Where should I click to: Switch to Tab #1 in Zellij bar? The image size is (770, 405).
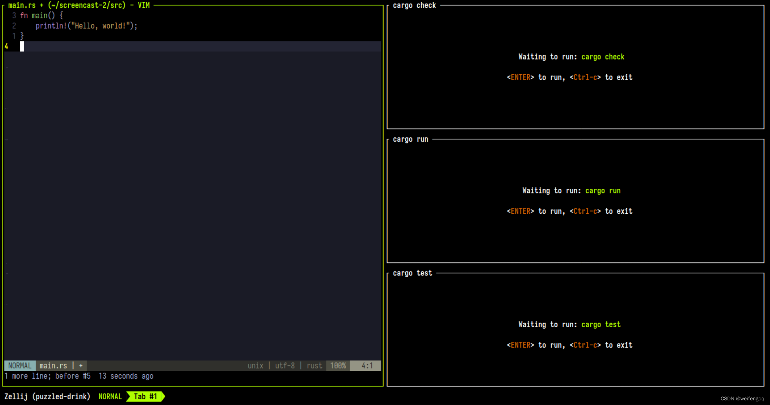click(x=145, y=396)
